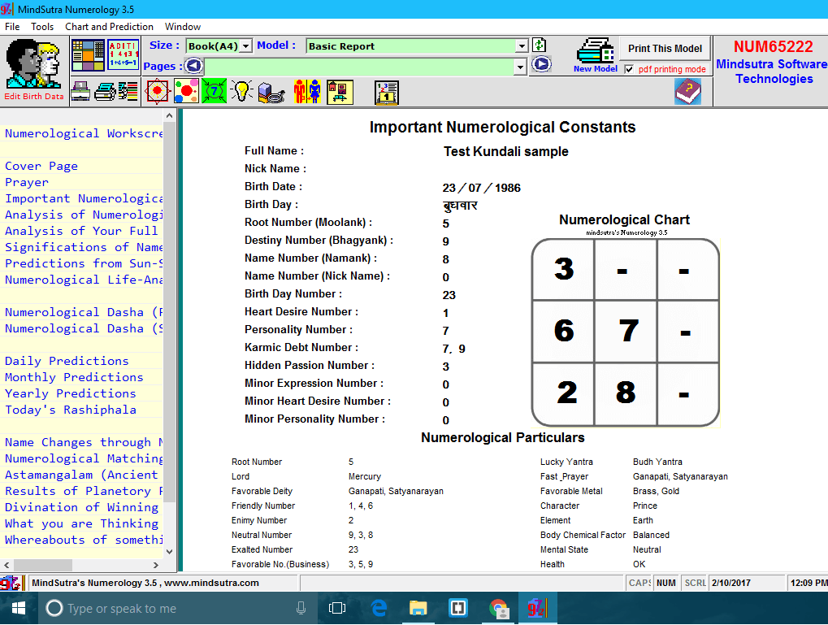Click the blocks and magnifier icon
This screenshot has height=625, width=828.
click(x=271, y=93)
